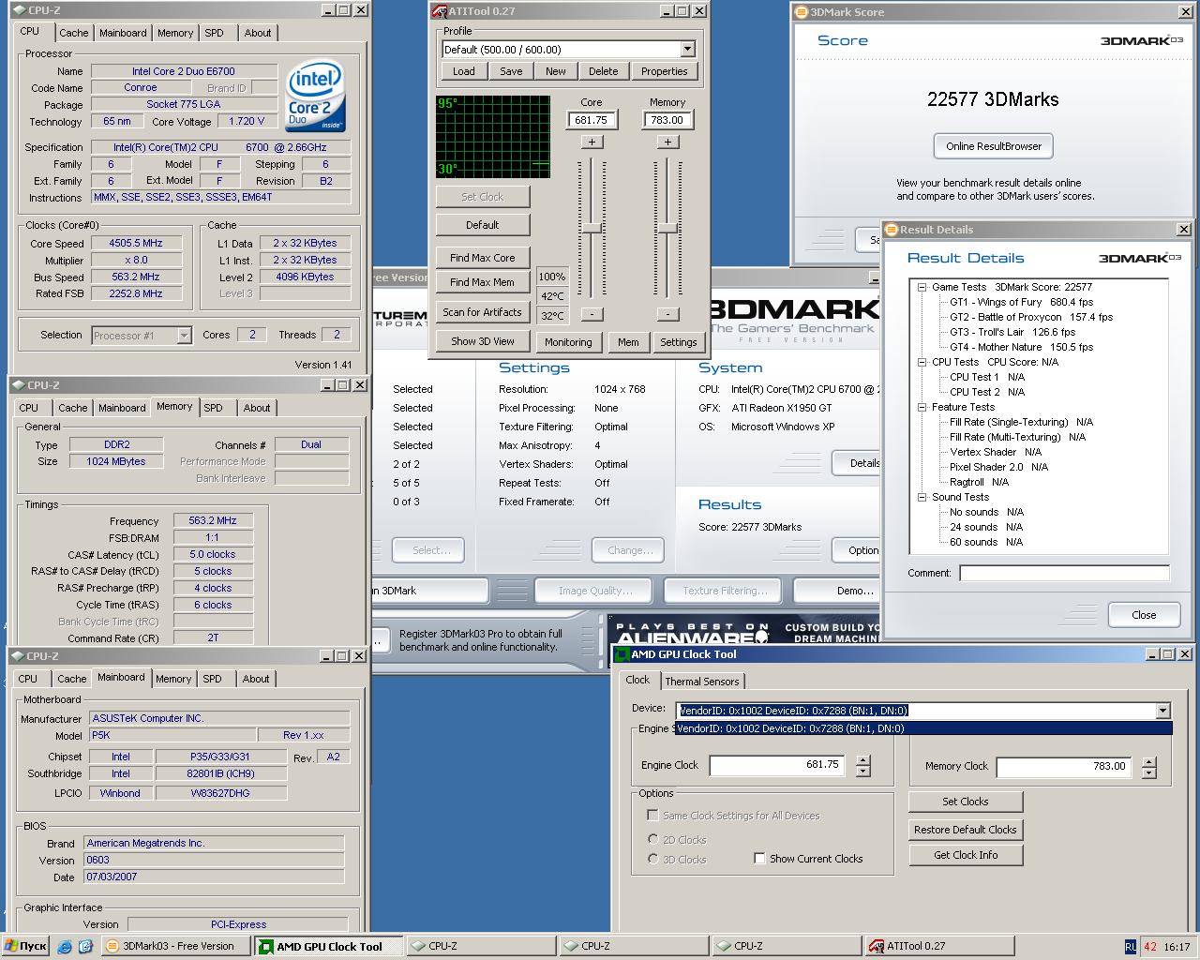Collapse the Sound Tests tree node

point(922,497)
